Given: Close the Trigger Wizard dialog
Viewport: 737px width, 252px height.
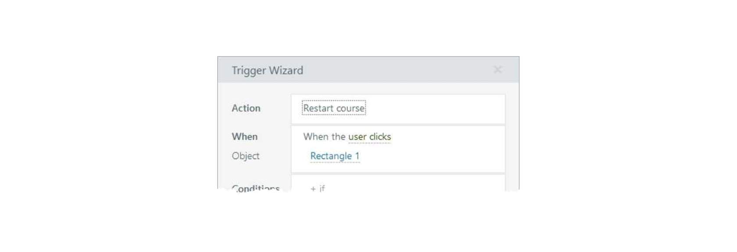Looking at the screenshot, I should tap(497, 70).
